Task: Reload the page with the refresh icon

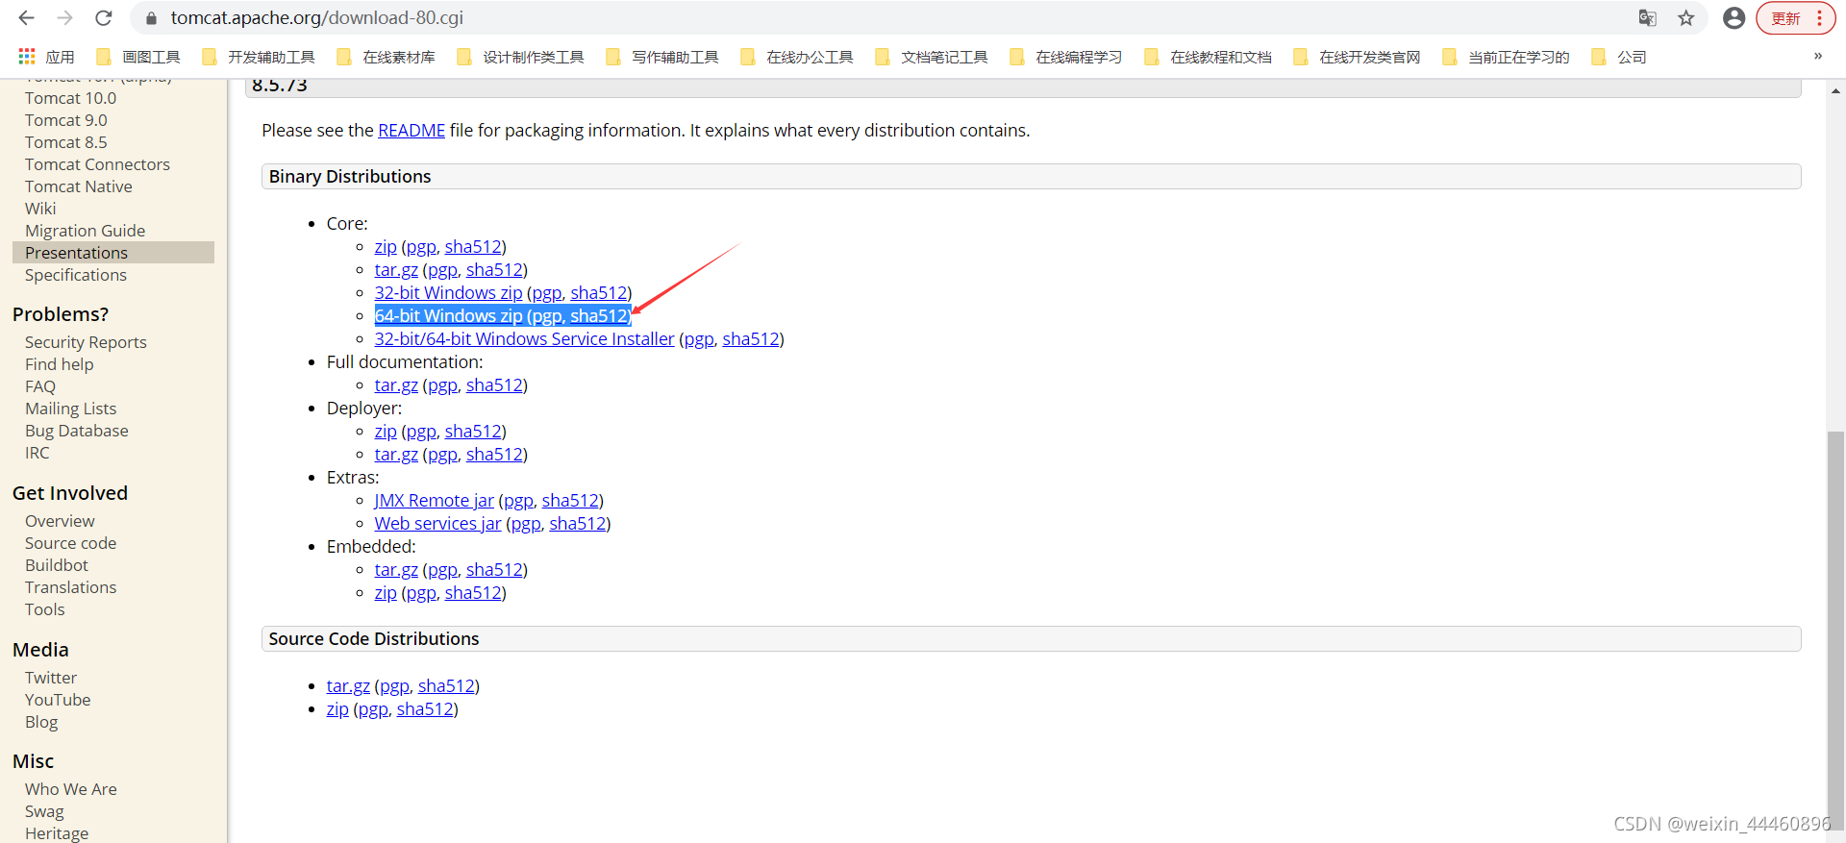Action: click(x=104, y=18)
